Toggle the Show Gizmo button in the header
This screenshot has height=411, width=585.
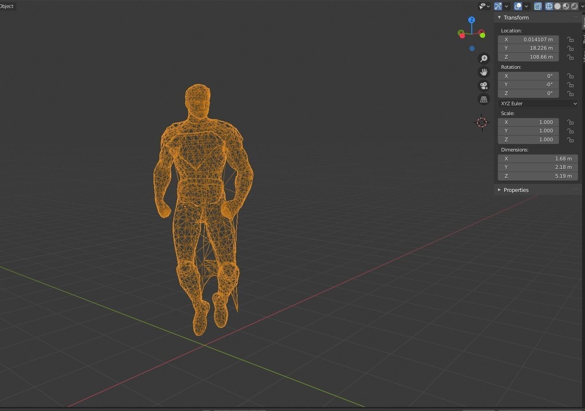[498, 6]
